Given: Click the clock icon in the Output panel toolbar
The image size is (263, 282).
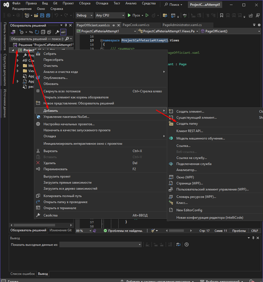Looking at the screenshot, I should [187, 244].
